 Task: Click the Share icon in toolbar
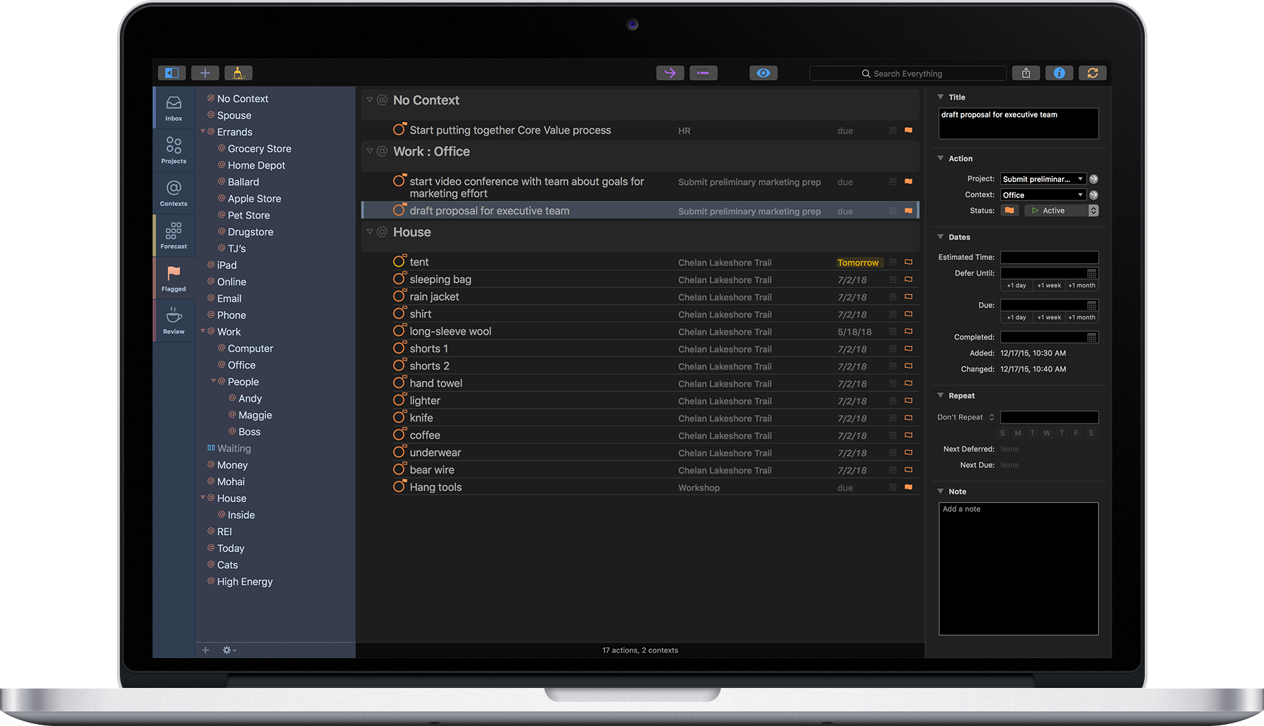(x=1025, y=73)
